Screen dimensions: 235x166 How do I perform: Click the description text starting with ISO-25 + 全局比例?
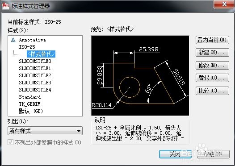click(x=140, y=133)
